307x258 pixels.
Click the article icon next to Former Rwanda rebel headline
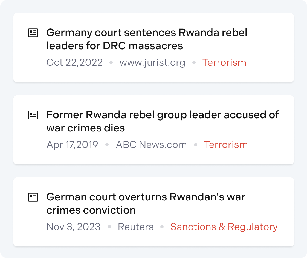[33, 115]
